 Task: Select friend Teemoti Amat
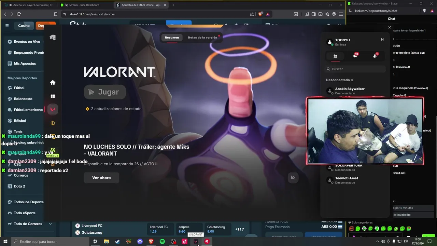(355, 180)
